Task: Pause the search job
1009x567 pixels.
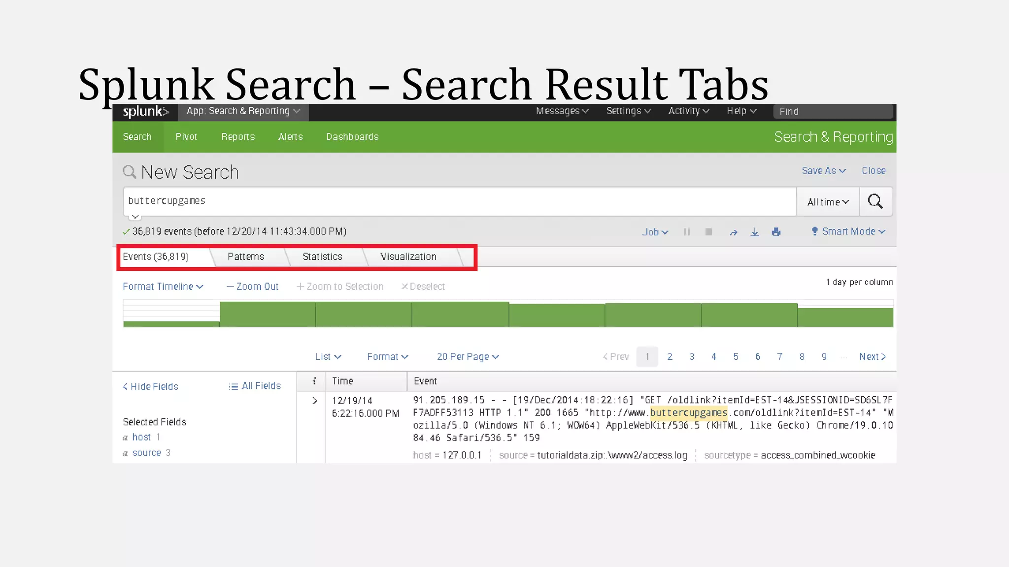Action: 687,232
